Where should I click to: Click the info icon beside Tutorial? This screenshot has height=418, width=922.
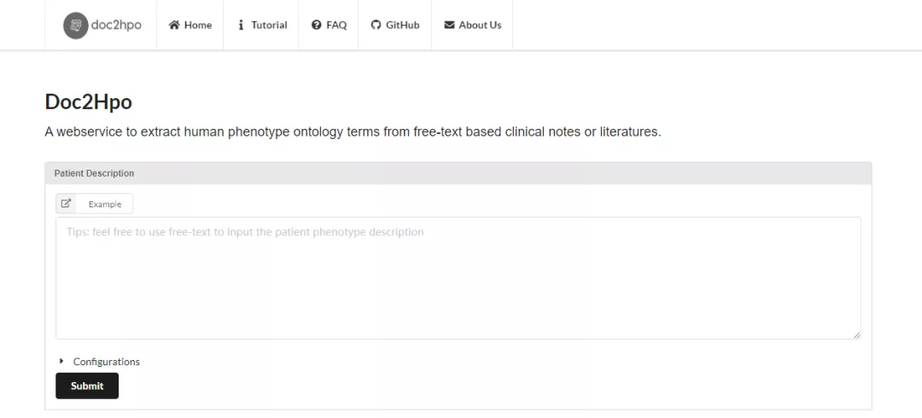(x=242, y=26)
